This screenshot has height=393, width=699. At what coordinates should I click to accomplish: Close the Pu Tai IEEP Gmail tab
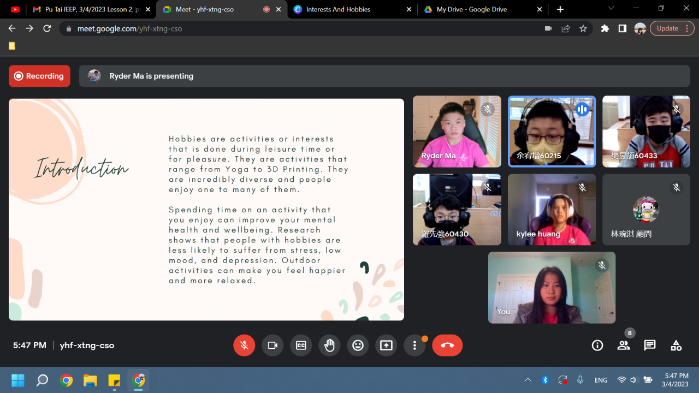(x=148, y=9)
